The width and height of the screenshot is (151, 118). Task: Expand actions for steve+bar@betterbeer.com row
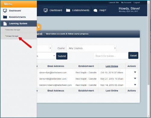[135, 72]
